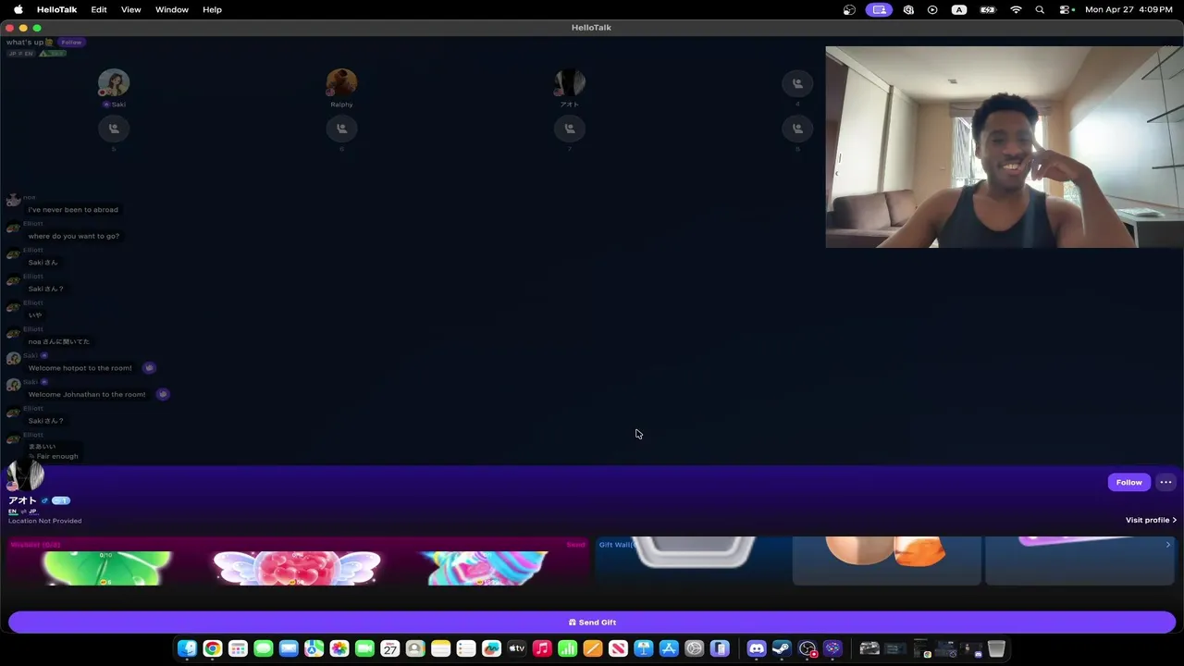Image resolution: width=1184 pixels, height=666 pixels.
Task: Wave at Johnathan in the welcome message
Action: click(x=163, y=394)
